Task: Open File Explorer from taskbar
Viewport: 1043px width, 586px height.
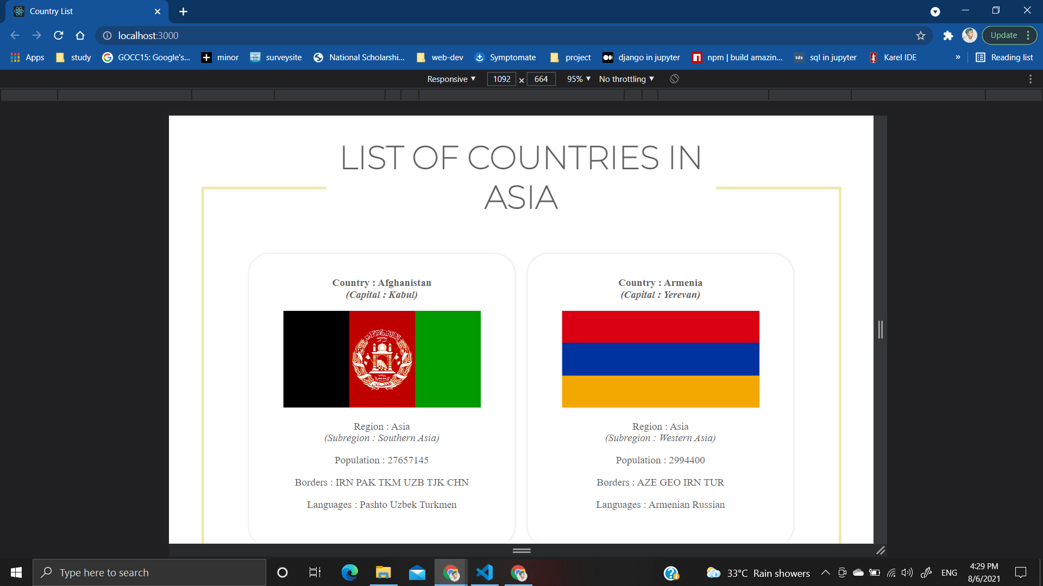Action: point(383,572)
